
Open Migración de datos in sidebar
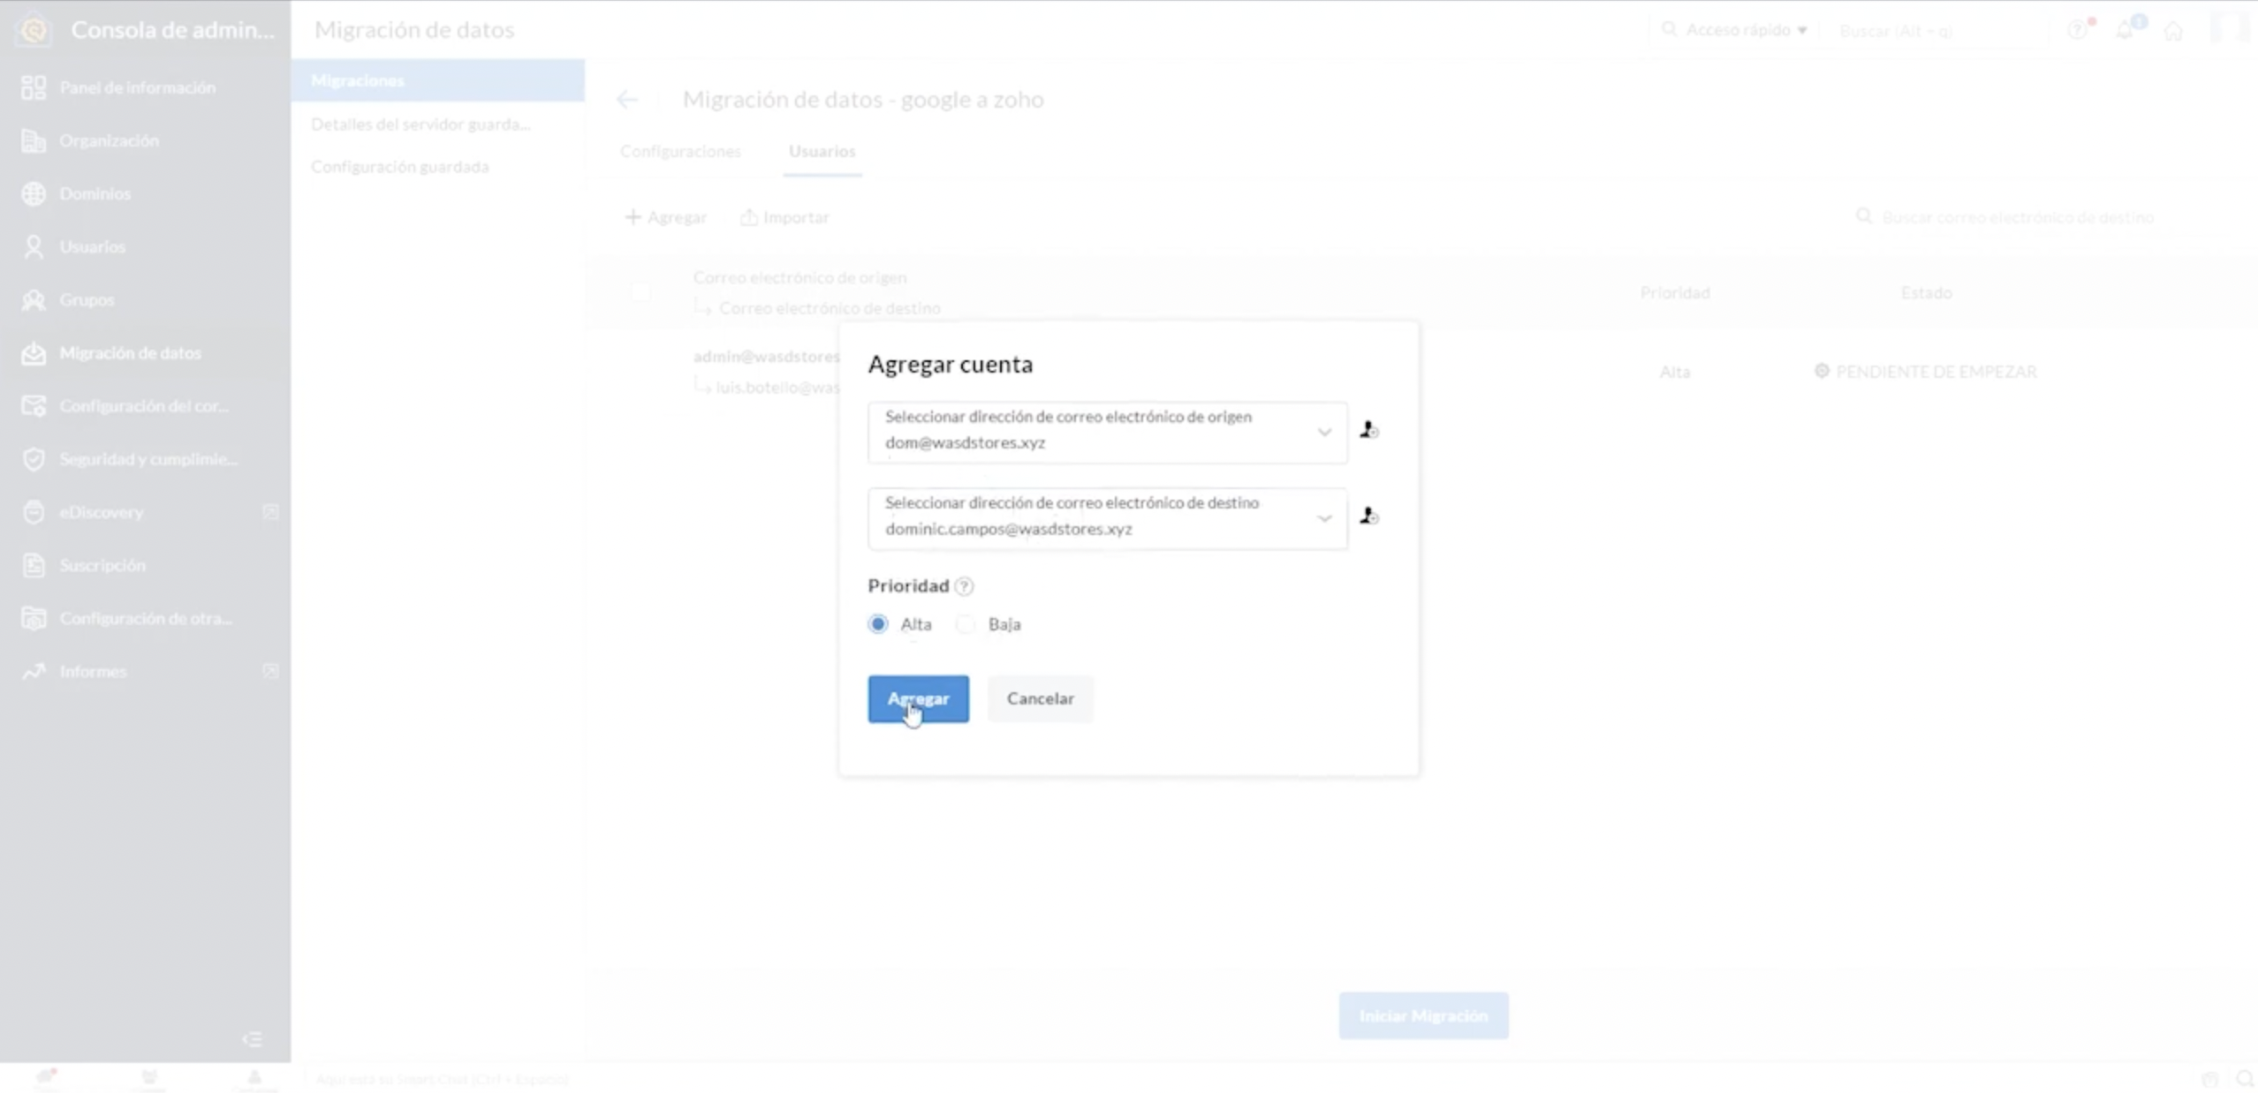pos(145,353)
